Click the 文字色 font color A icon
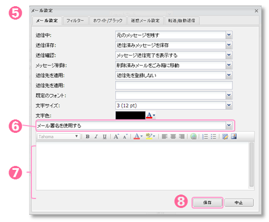269x222 pixels. [x=149, y=115]
